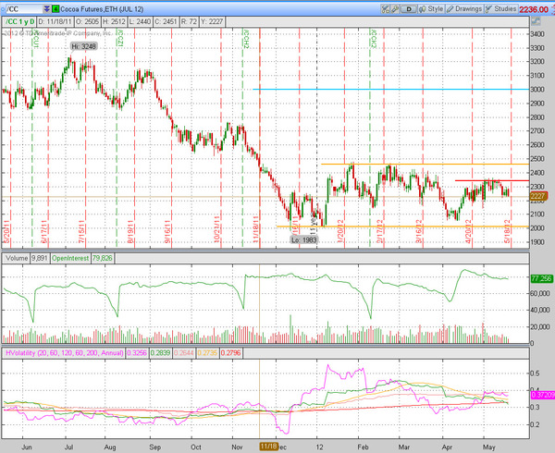Click the D: 11/18/11 date readout

(55, 22)
